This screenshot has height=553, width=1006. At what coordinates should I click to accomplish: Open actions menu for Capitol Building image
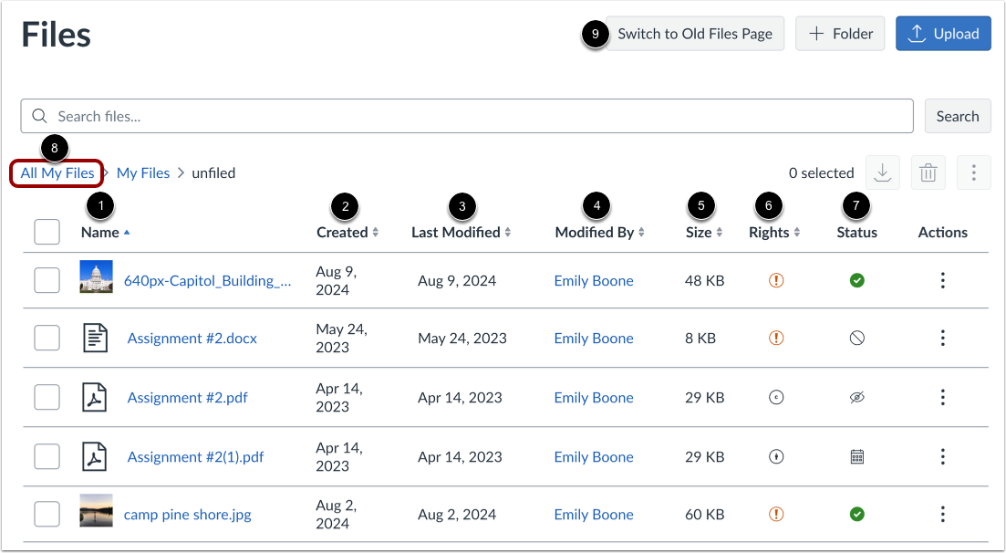tap(942, 281)
